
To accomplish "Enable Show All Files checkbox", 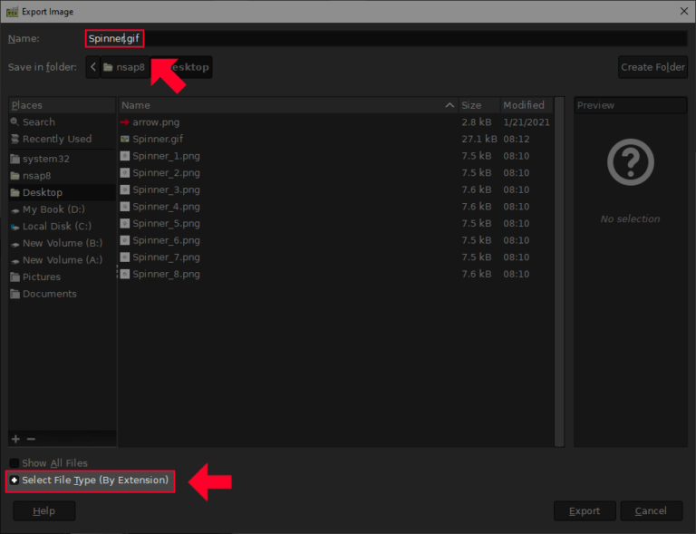I will [x=14, y=463].
